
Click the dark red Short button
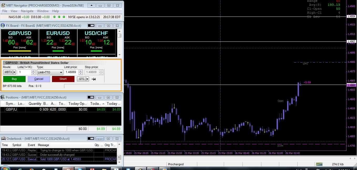click(63, 79)
